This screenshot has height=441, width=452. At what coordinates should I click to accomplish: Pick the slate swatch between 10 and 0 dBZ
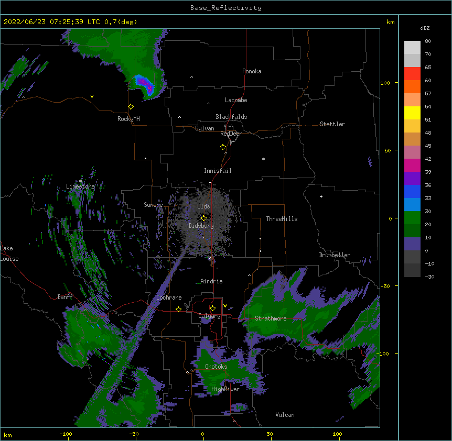tap(412, 244)
